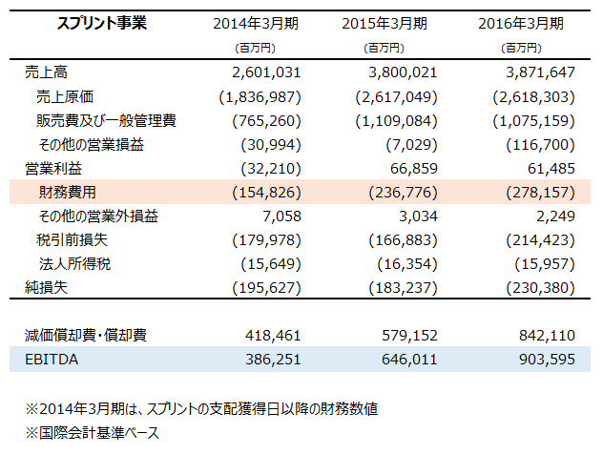Click sales value 2,601,031 for 2014
The height and width of the screenshot is (454, 603).
click(266, 72)
